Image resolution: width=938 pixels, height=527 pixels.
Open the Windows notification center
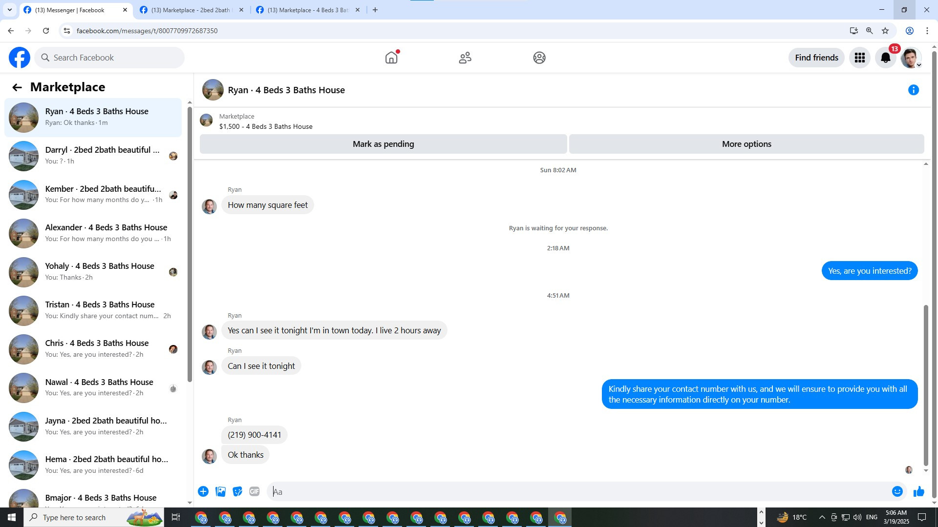point(922,517)
